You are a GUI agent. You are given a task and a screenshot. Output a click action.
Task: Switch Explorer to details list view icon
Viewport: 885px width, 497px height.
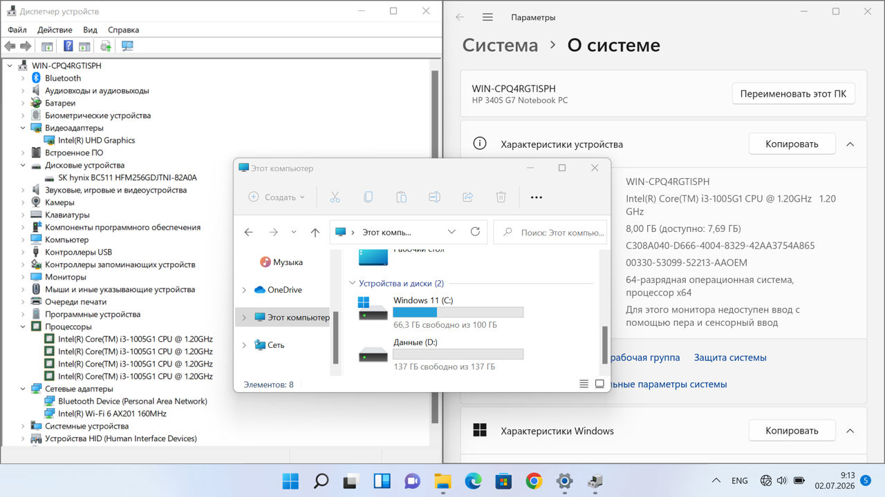pos(584,384)
